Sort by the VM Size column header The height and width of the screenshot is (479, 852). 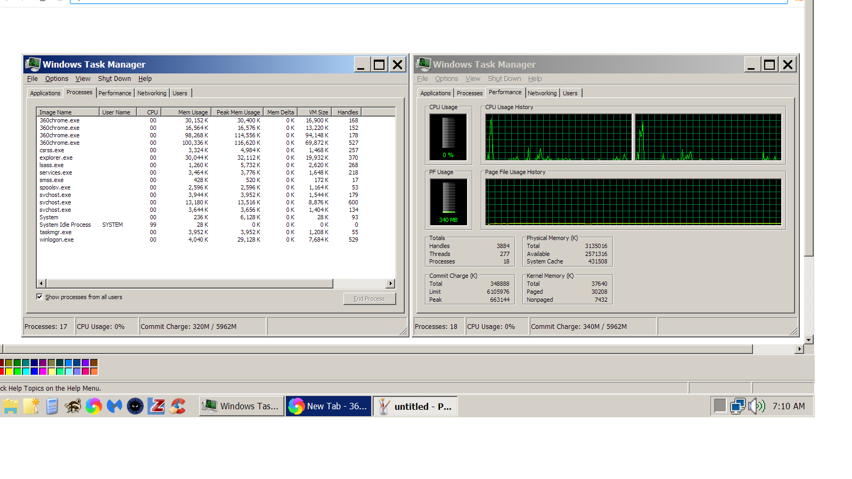[x=314, y=112]
